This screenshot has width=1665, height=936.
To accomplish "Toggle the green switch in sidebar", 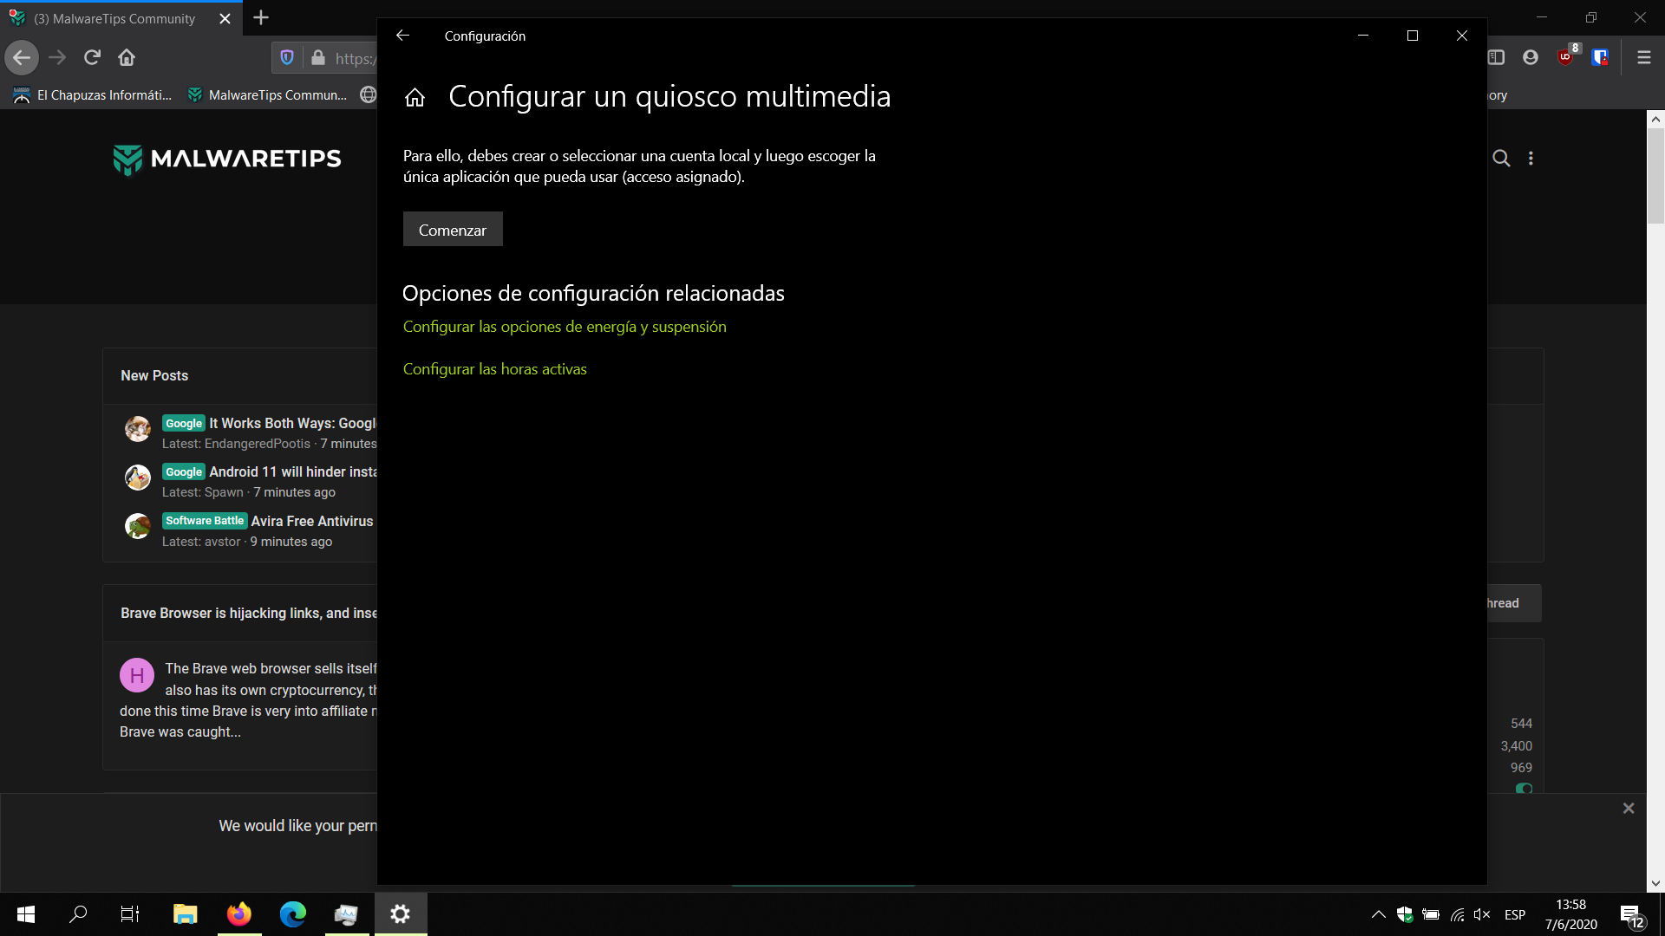I will (x=1524, y=788).
